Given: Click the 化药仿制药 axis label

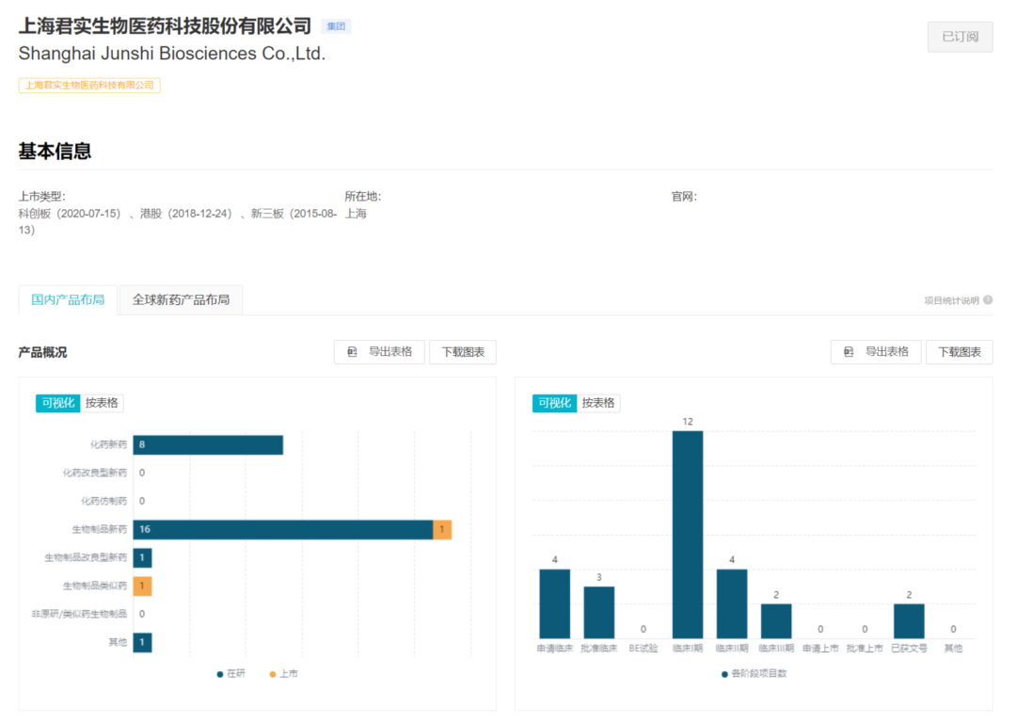Looking at the screenshot, I should tap(103, 501).
